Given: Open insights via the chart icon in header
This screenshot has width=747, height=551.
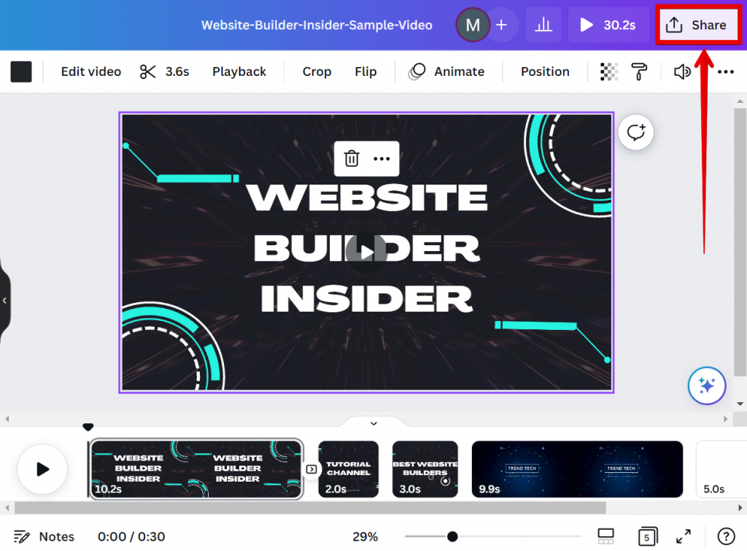Looking at the screenshot, I should click(543, 24).
